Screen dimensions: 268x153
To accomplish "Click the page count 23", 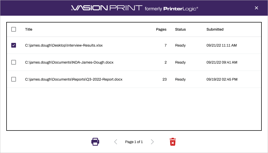I will pos(164,80).
